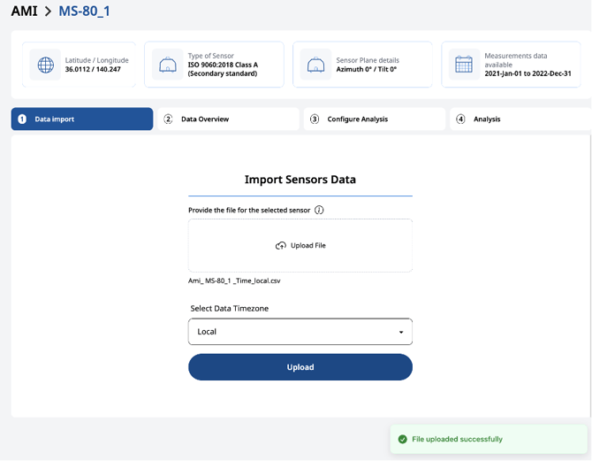
Task: Click the AMI breadcrumb link
Action: point(24,12)
